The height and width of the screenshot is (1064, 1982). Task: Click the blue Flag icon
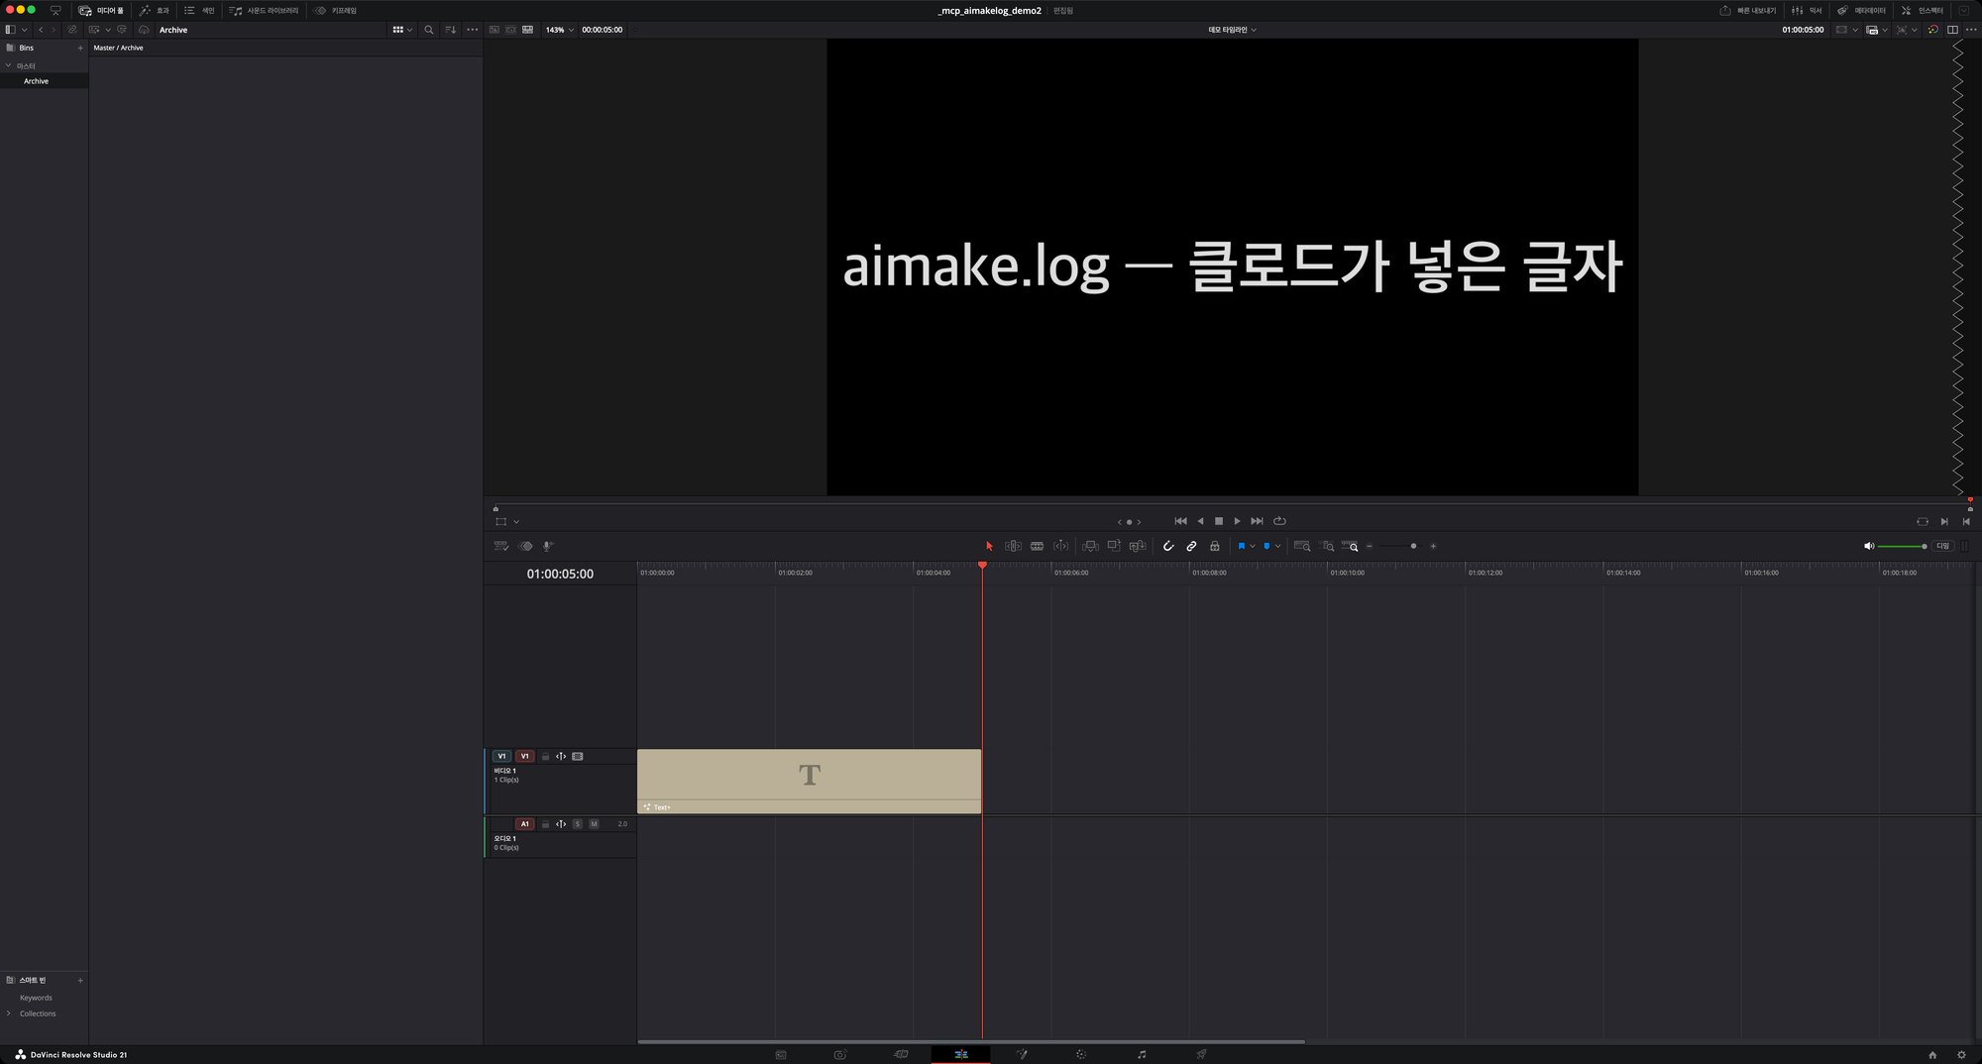(1241, 546)
